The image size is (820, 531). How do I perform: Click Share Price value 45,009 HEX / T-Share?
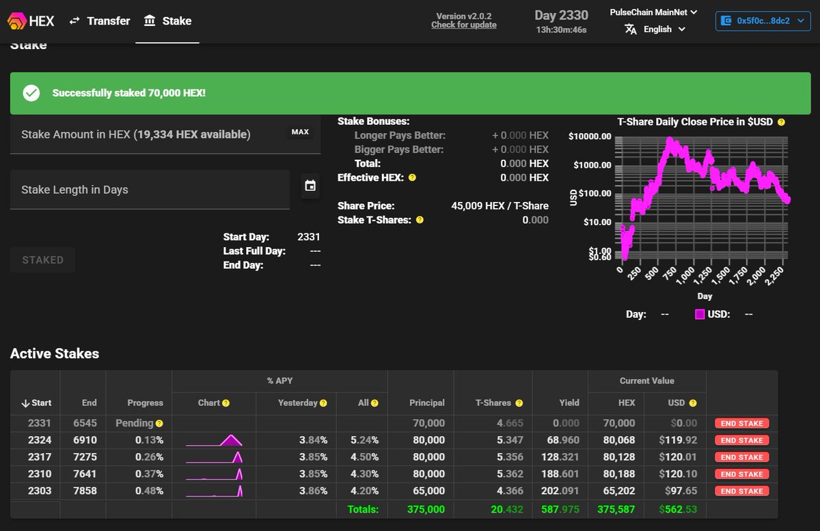[x=500, y=205]
